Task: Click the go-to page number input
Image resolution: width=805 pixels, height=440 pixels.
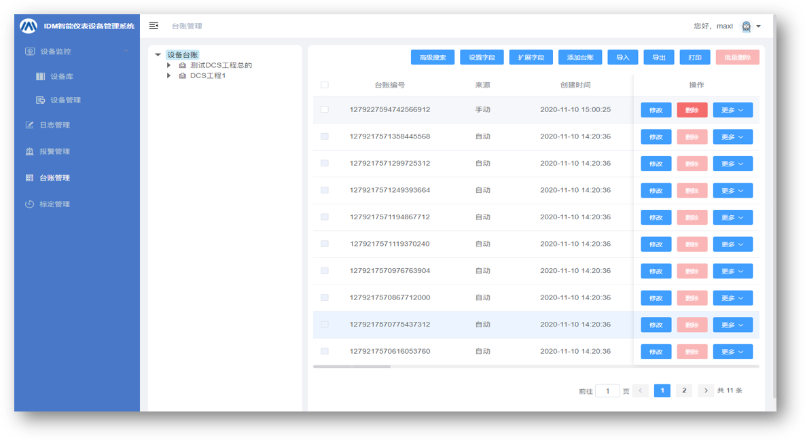Action: click(607, 391)
